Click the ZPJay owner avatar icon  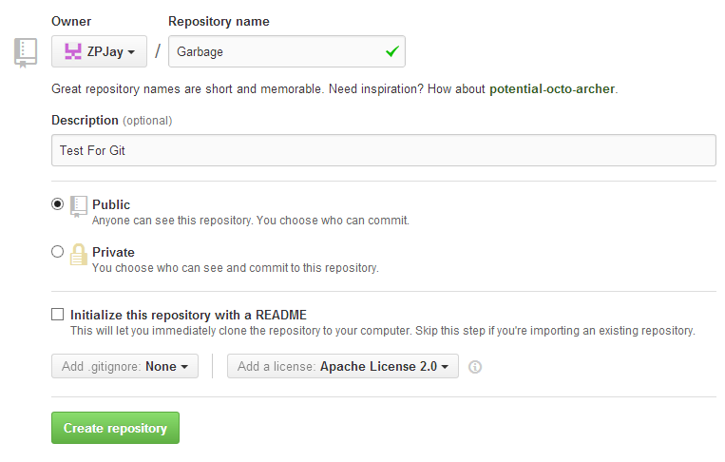point(72,52)
